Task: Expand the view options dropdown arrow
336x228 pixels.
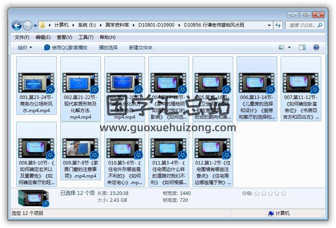Action: tap(290, 47)
